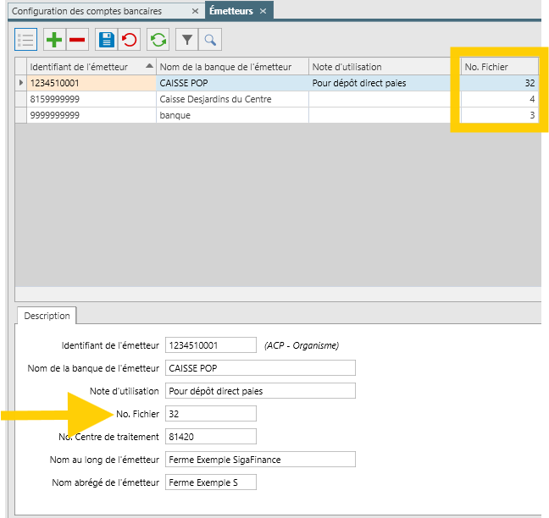Refresh the list with green arrows icon
This screenshot has height=518, width=549.
158,40
